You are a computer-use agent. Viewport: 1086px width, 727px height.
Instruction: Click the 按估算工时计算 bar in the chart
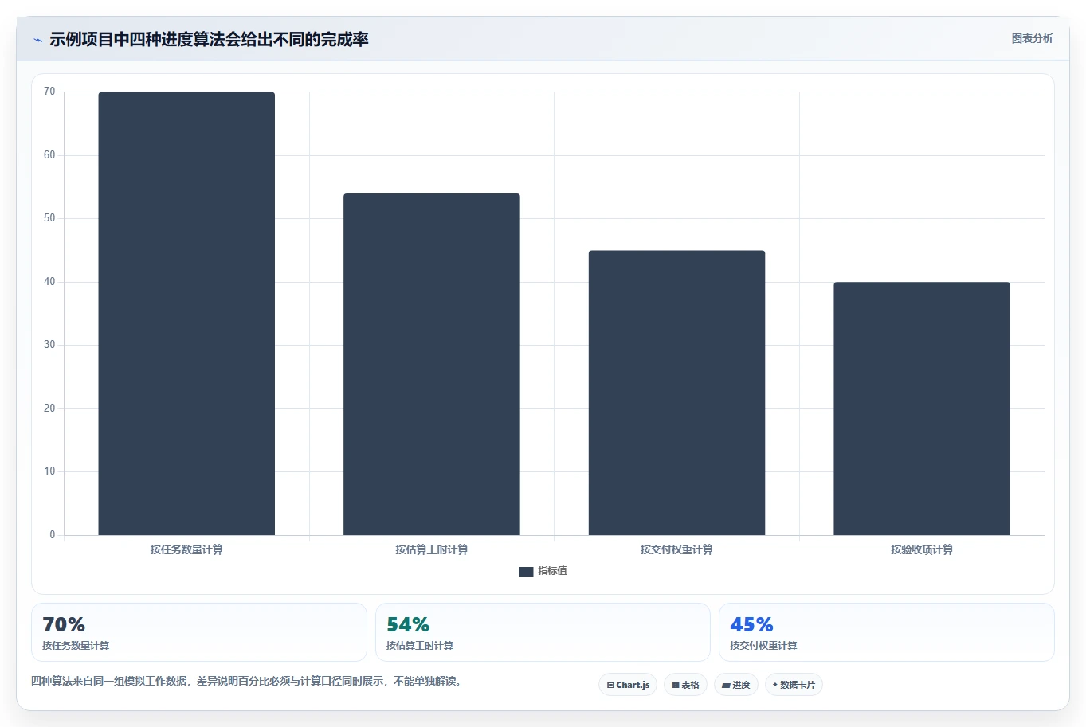coord(432,365)
